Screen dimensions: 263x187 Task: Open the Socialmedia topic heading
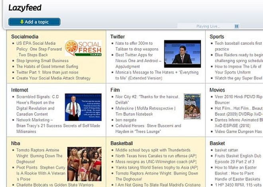pyautogui.click(x=25, y=37)
